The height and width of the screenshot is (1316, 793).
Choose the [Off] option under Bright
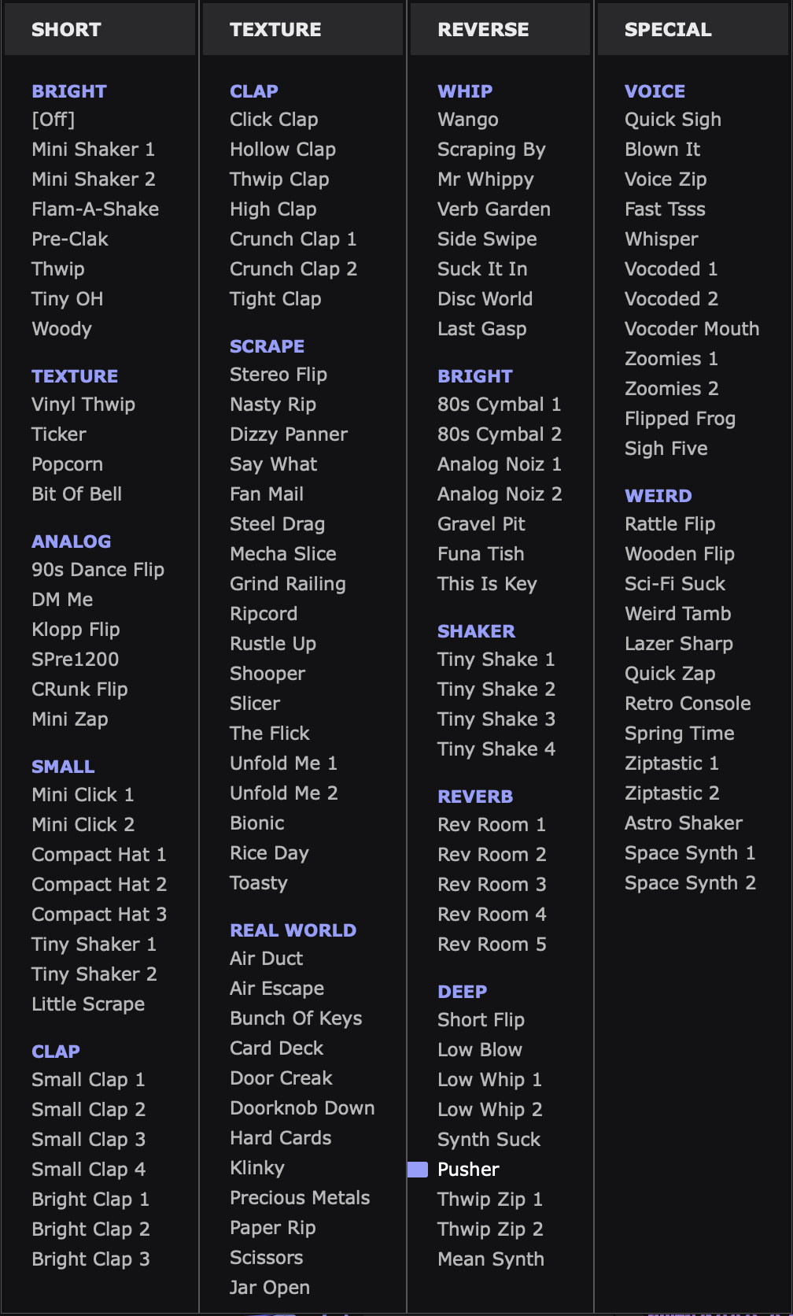point(53,120)
